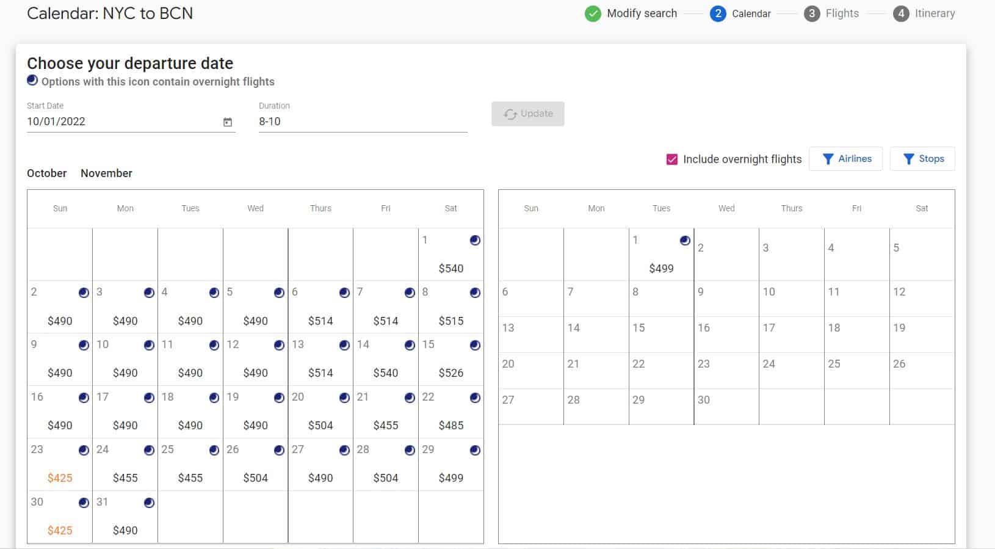
Task: Select October 8 priced at $515
Action: pyautogui.click(x=451, y=307)
